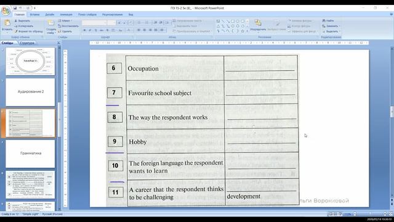
Task: Select the Аудирование 2 slide thumbnail
Action: [x=30, y=92]
